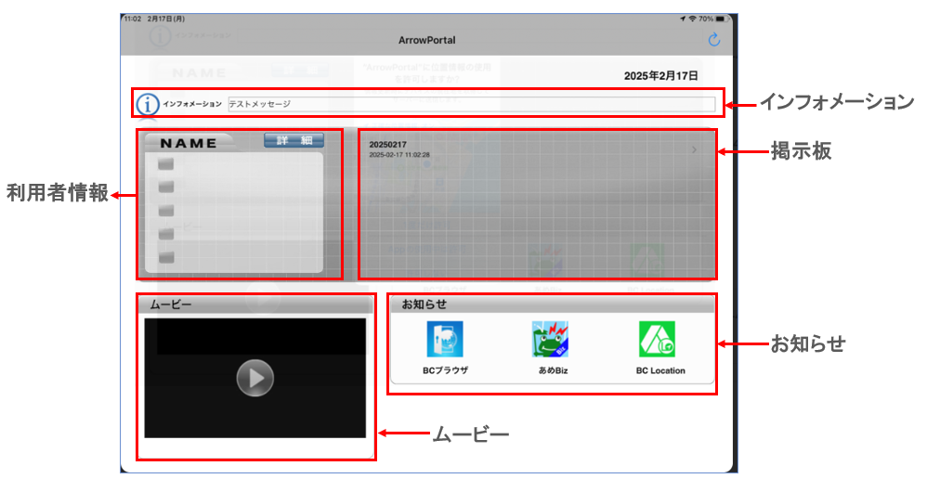Launch the あめBiz app icon

tap(550, 340)
